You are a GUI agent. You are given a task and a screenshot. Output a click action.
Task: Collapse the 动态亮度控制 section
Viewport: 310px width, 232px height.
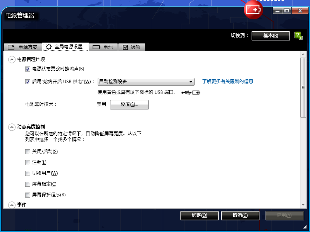(x=12, y=127)
